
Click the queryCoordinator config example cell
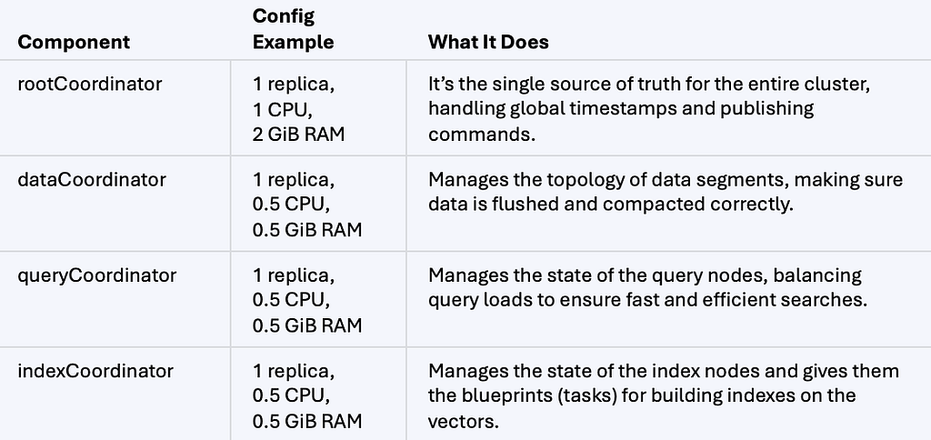pos(307,301)
